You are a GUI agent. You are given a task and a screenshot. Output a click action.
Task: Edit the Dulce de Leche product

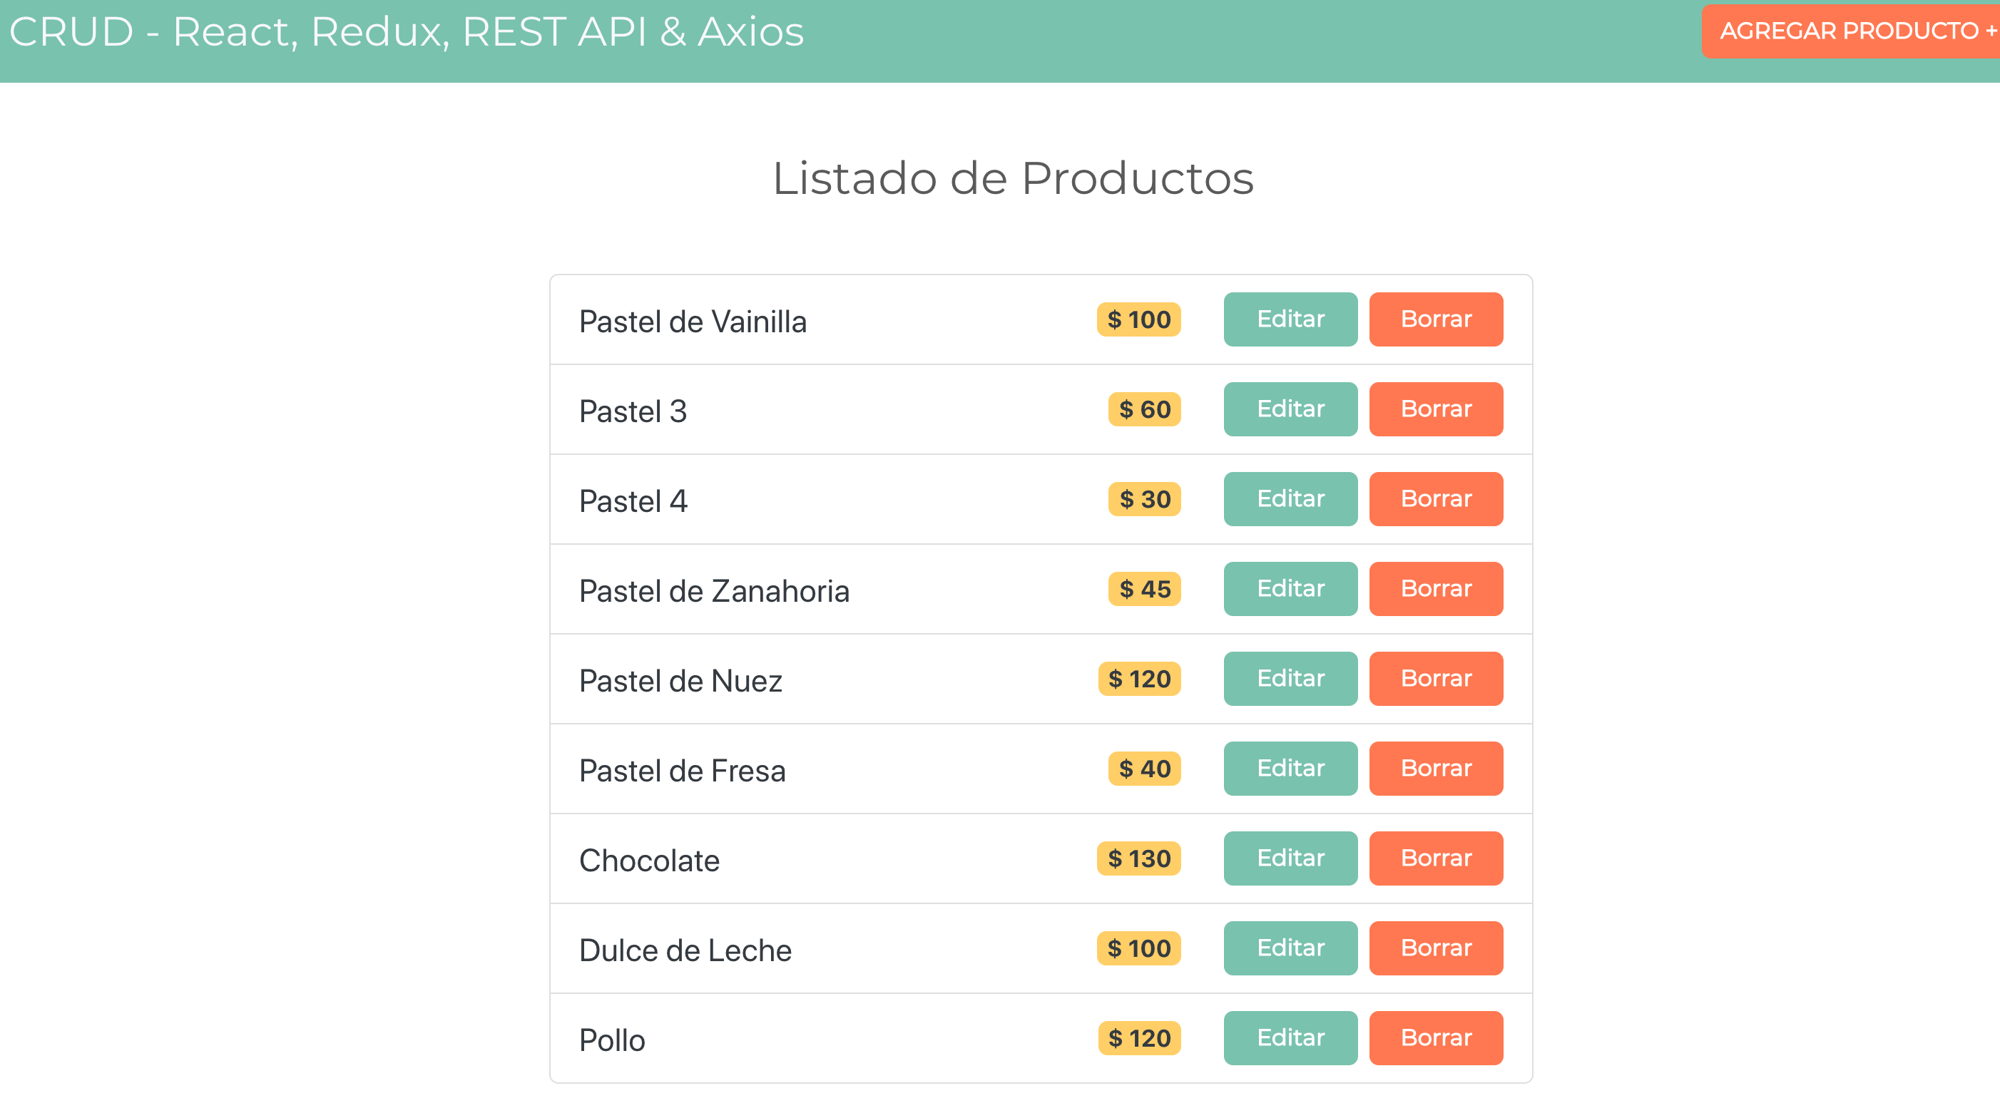1290,948
